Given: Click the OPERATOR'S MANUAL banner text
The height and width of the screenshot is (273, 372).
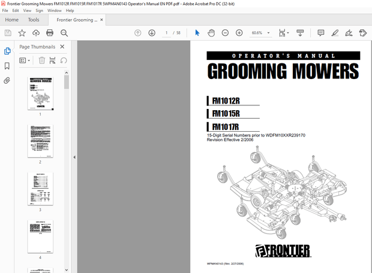Looking at the screenshot, I should (284, 56).
